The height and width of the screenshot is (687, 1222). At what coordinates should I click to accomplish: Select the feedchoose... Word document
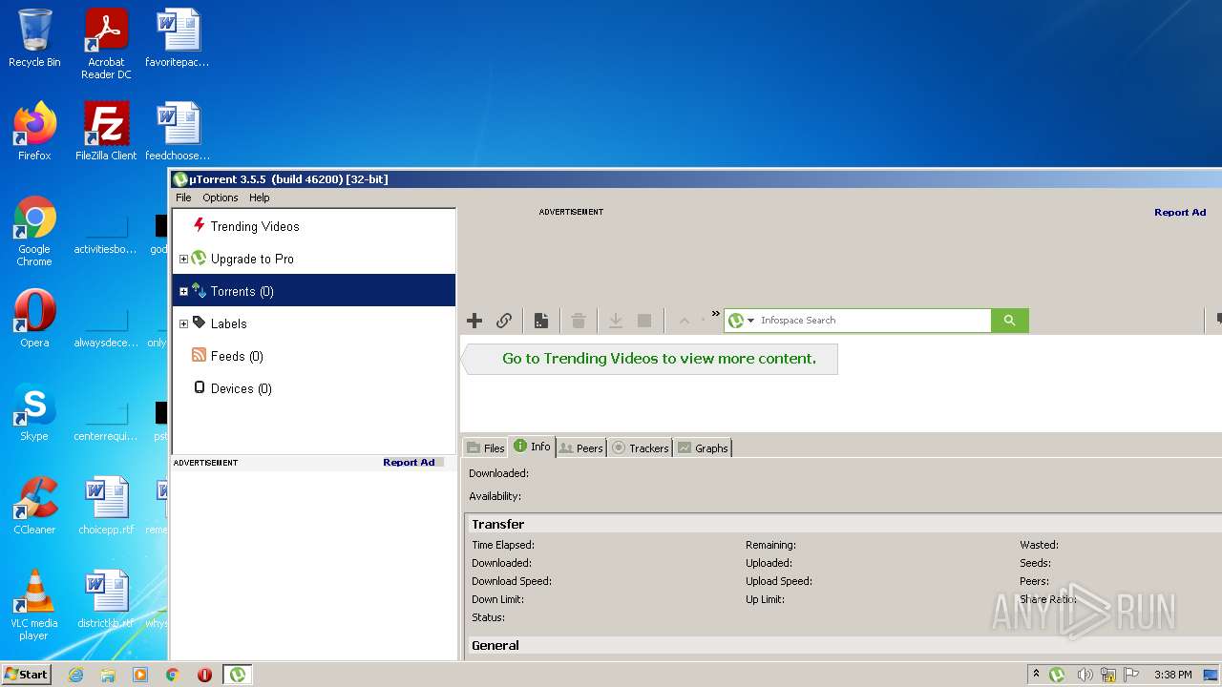(178, 131)
